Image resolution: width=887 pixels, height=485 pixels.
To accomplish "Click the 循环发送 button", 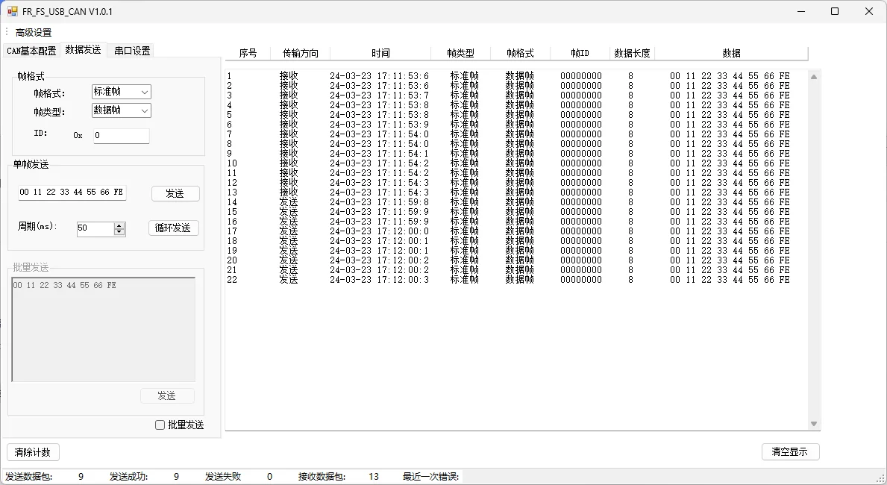I will point(173,228).
